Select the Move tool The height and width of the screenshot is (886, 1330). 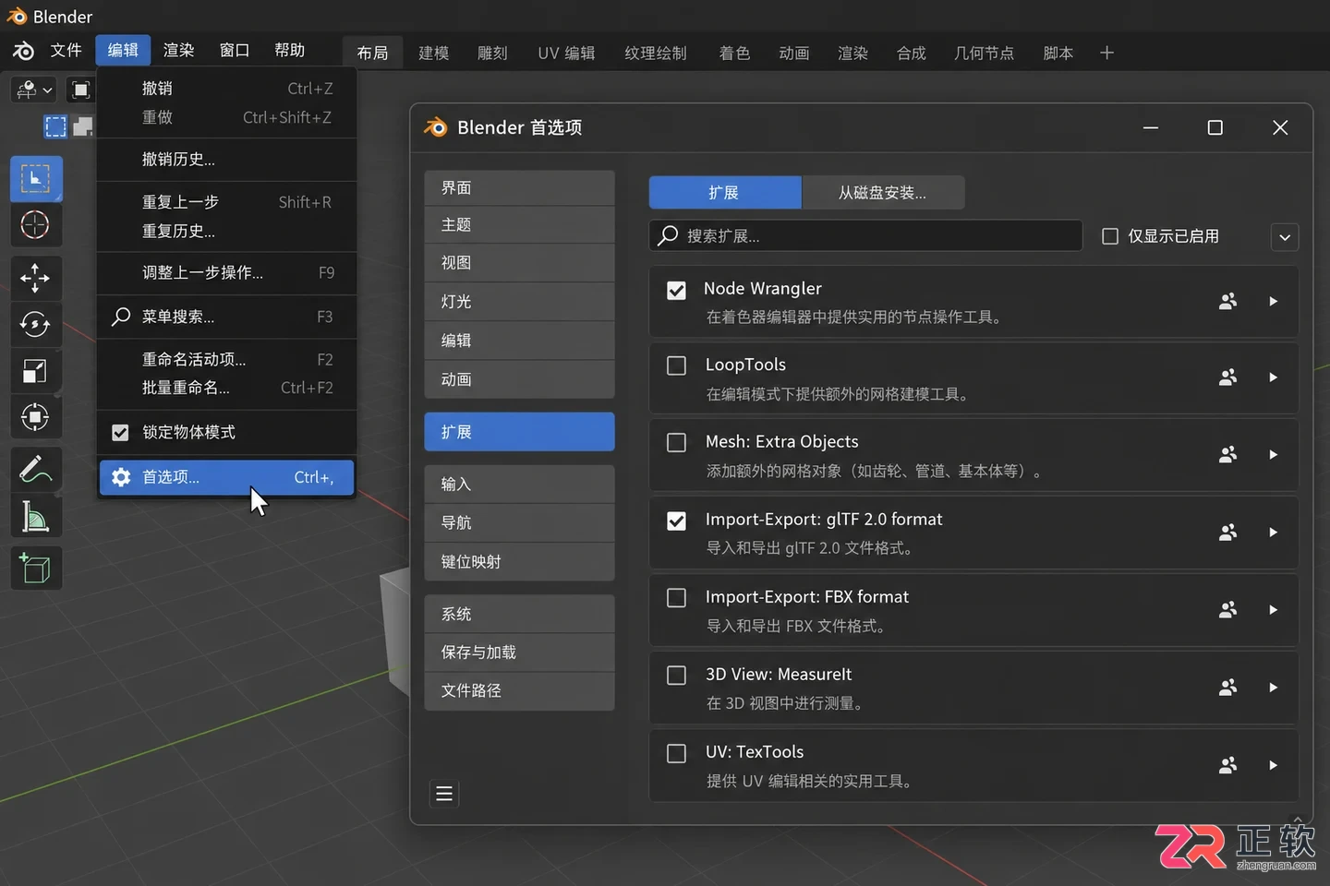pos(36,278)
